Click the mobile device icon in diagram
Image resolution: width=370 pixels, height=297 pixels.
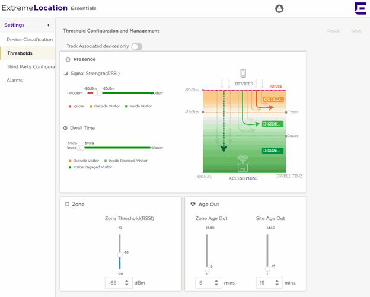click(x=243, y=74)
